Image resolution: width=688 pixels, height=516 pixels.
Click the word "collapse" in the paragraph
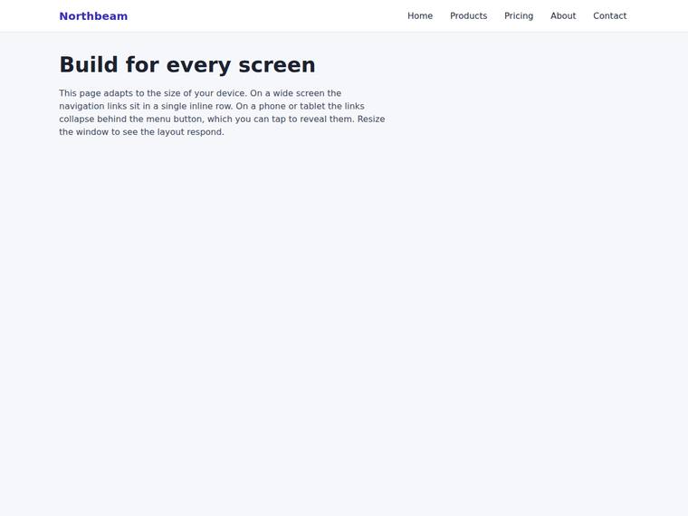coord(77,119)
